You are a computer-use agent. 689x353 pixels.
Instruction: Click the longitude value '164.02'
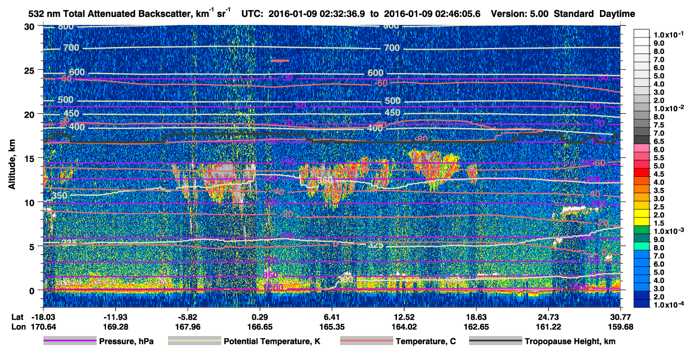[x=404, y=327]
